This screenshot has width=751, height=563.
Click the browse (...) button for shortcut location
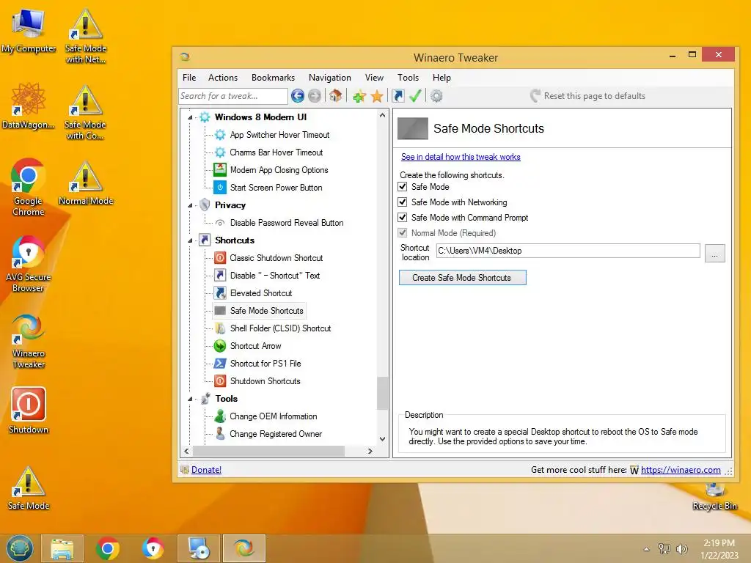tap(714, 254)
